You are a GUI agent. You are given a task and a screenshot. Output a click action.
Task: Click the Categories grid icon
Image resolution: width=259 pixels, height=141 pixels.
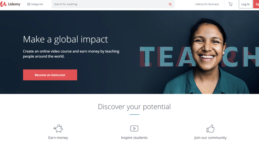(29, 4)
